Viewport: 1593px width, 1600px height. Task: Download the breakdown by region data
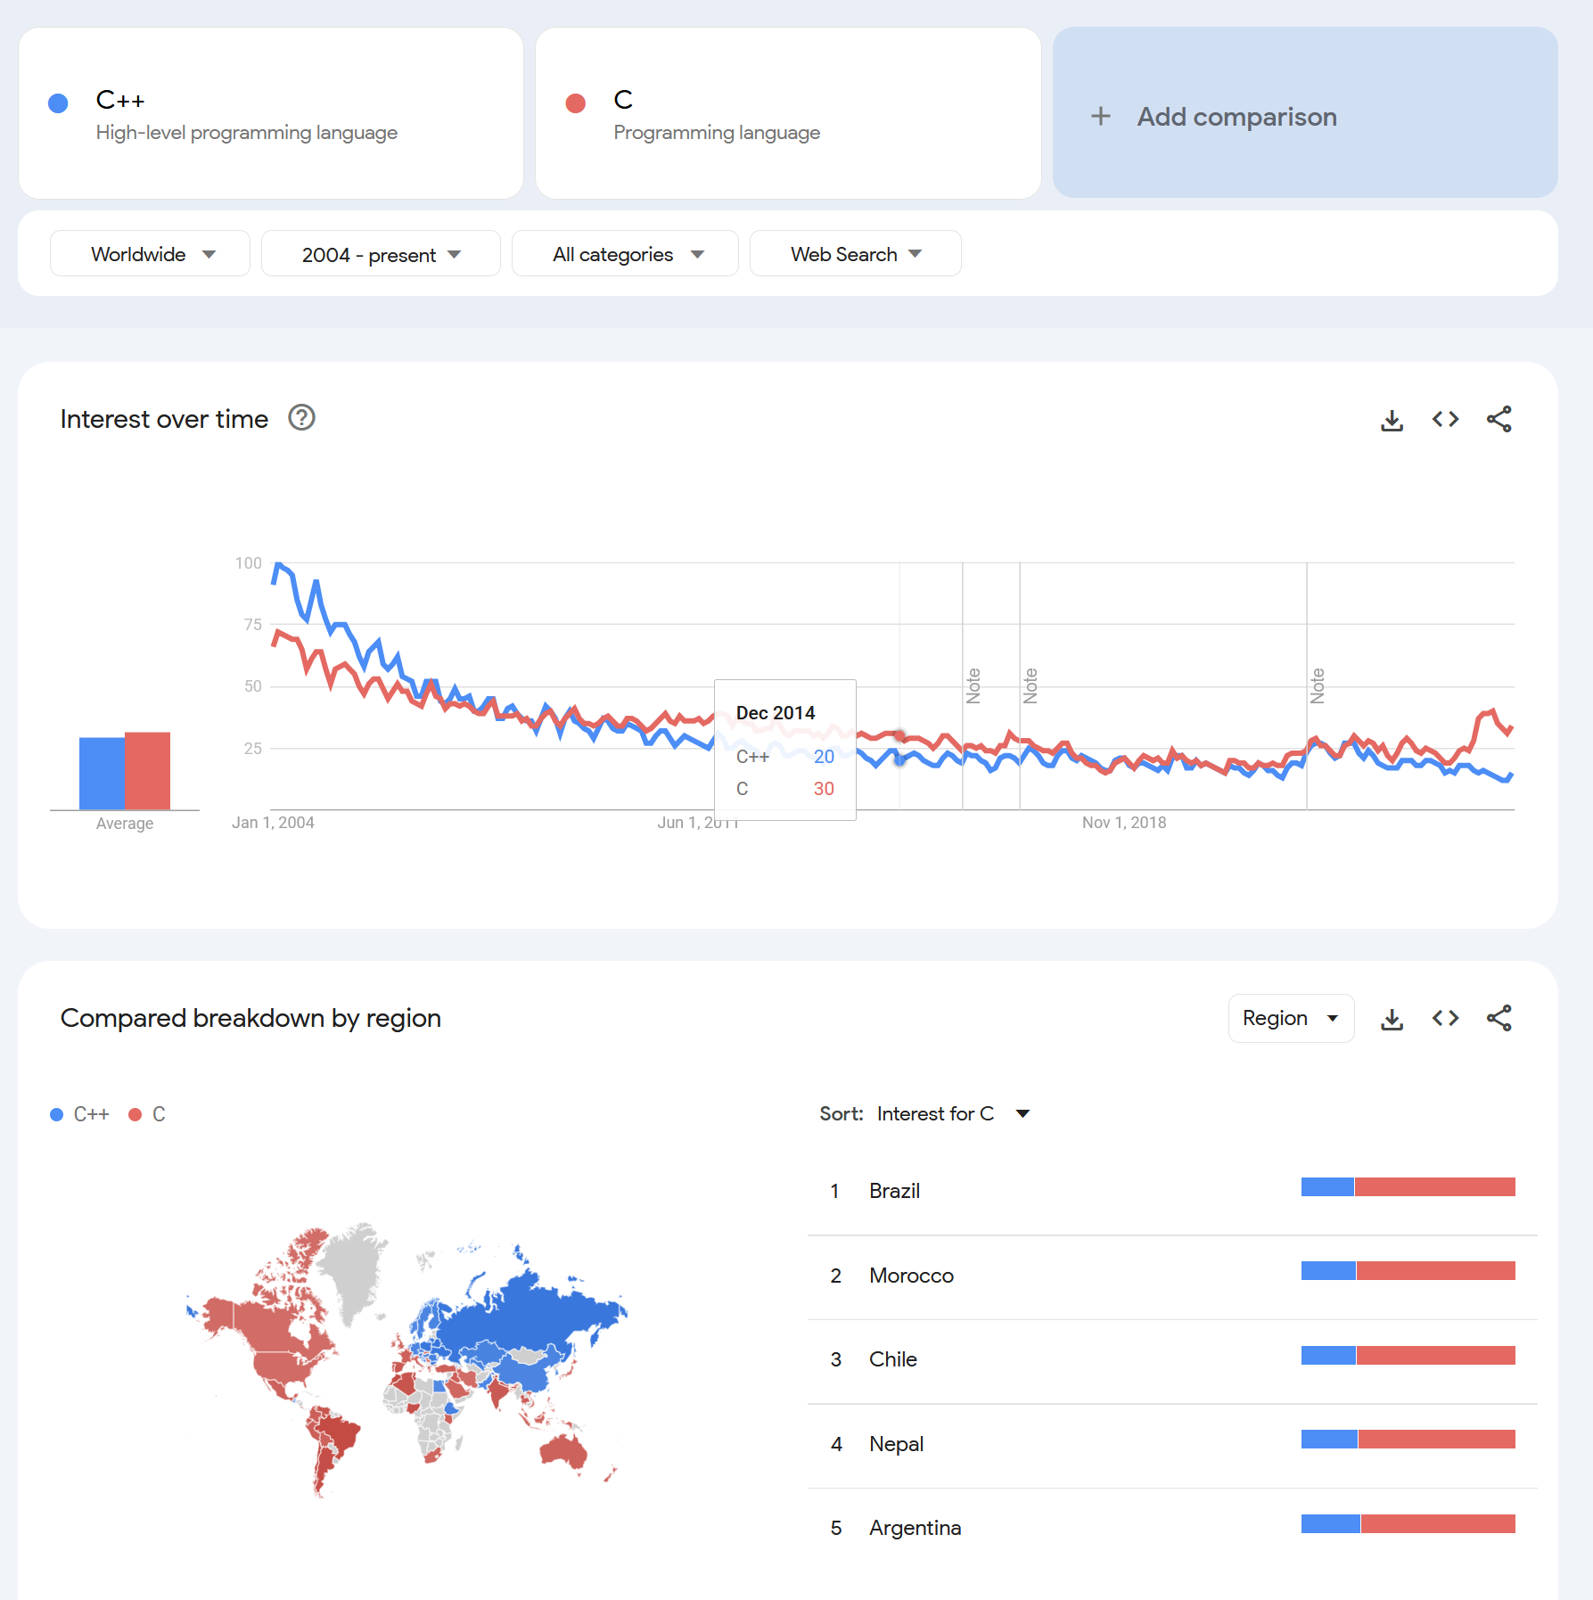1392,1019
